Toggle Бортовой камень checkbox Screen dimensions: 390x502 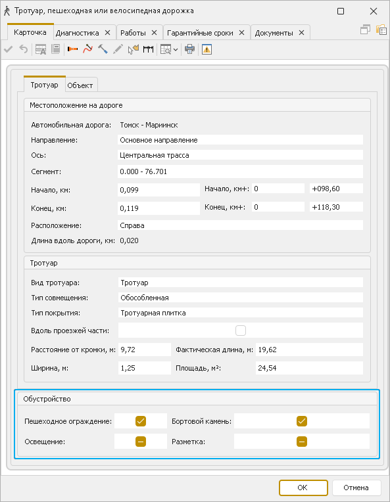302,421
